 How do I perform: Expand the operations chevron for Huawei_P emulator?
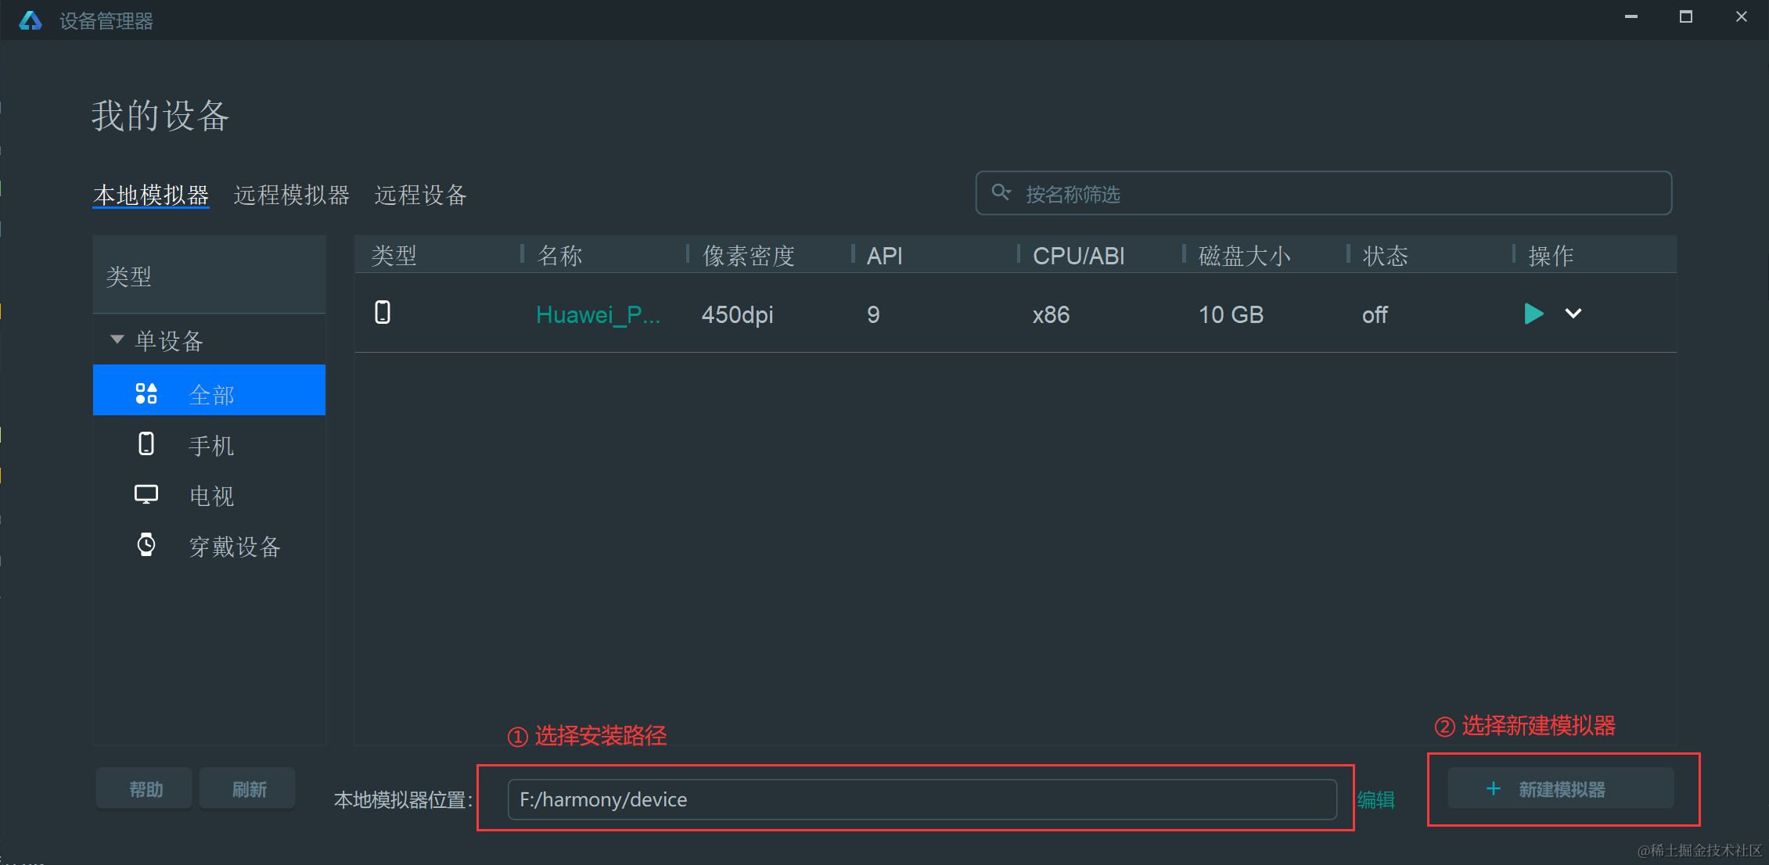point(1573,314)
